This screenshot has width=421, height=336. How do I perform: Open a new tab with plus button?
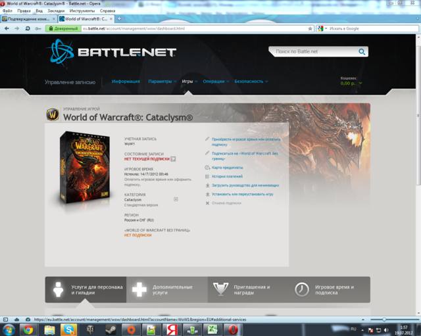click(x=119, y=19)
